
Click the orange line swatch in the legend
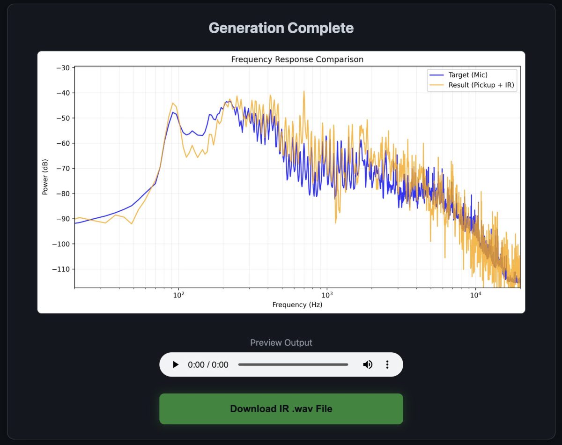(436, 85)
